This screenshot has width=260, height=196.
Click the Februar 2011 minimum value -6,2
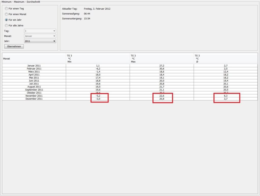point(98,69)
